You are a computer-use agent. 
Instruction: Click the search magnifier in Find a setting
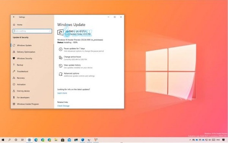pyautogui.click(x=50, y=31)
